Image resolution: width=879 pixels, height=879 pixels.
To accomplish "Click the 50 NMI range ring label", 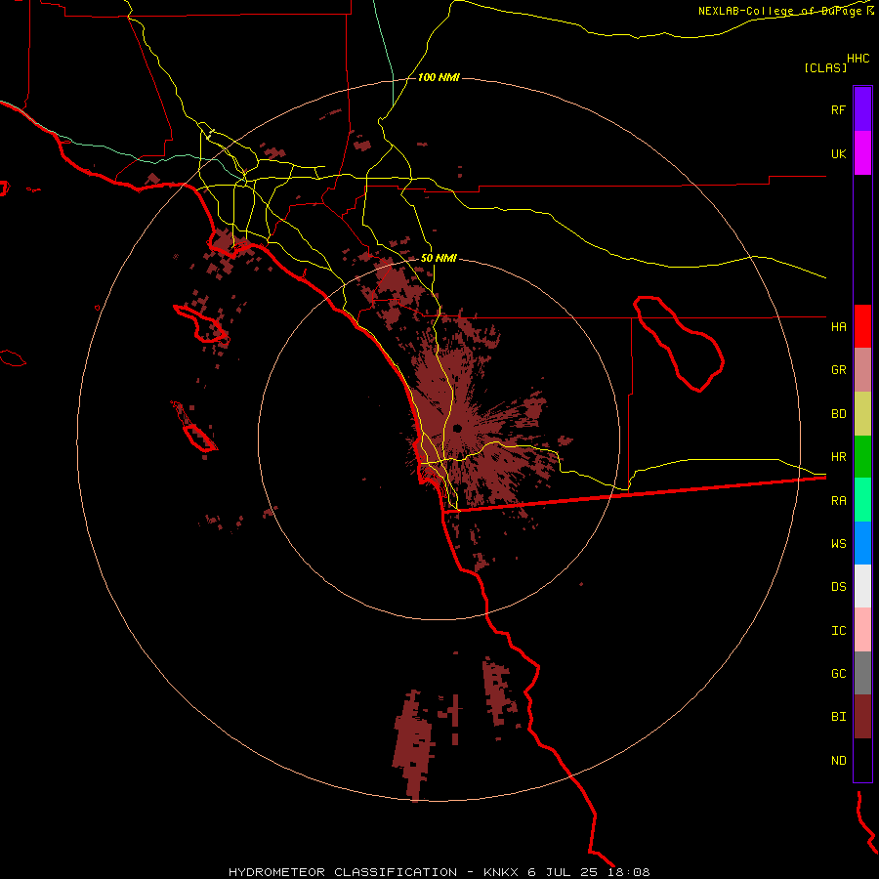I will coord(439,259).
